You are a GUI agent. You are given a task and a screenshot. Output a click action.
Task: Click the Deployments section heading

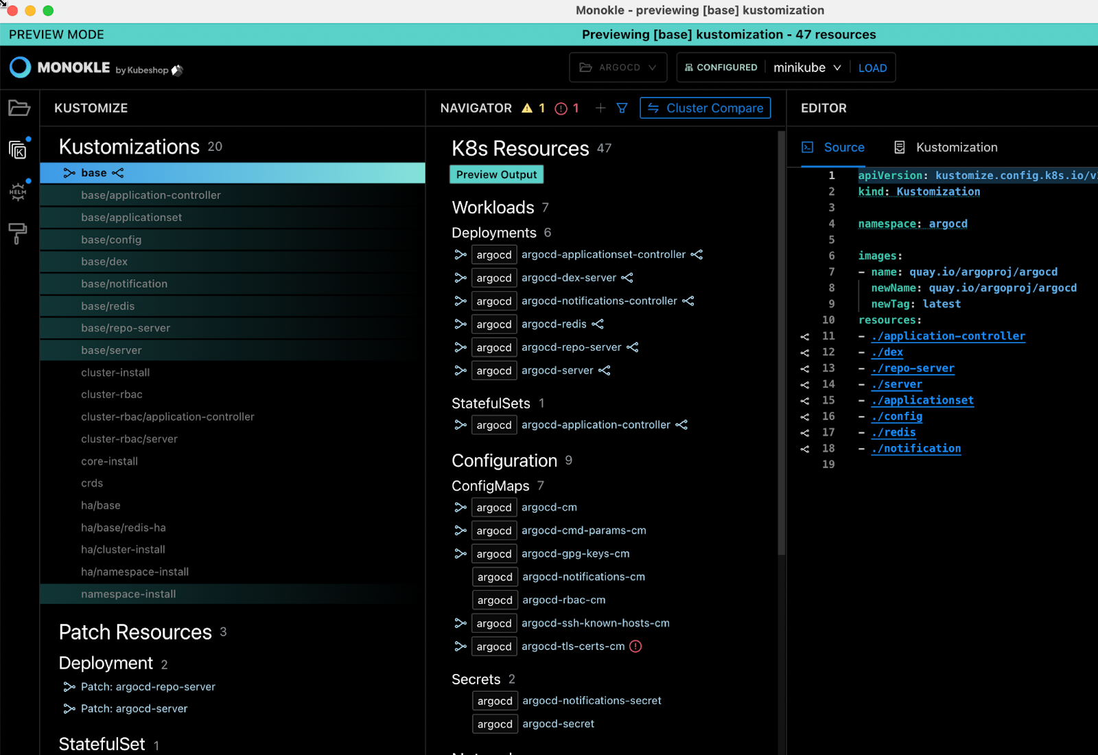coord(494,233)
